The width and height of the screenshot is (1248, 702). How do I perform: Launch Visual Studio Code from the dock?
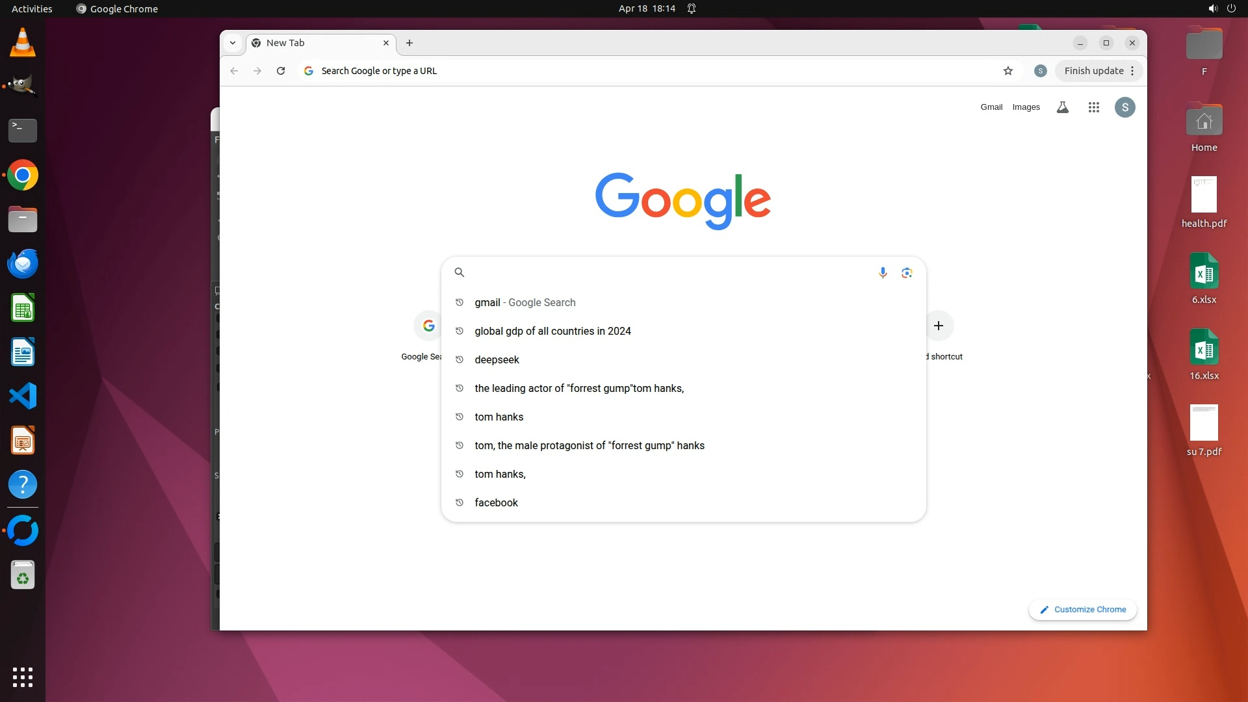[23, 396]
